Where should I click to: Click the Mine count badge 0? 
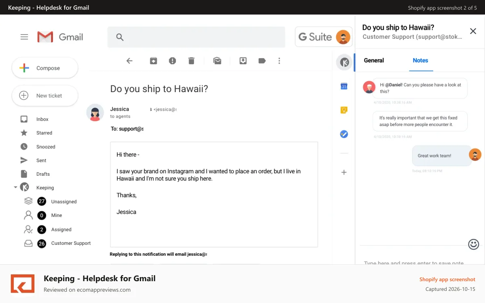tap(42, 215)
